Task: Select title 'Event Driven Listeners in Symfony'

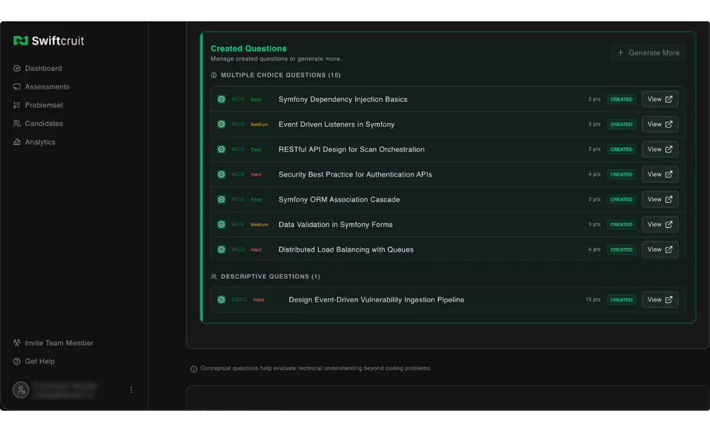Action: 337,124
